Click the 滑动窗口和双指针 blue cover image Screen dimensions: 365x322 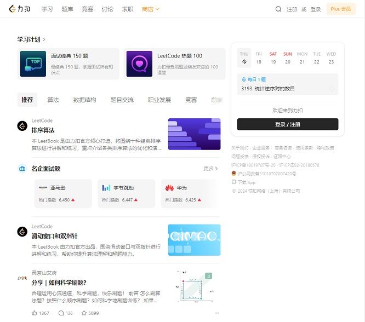point(194,240)
